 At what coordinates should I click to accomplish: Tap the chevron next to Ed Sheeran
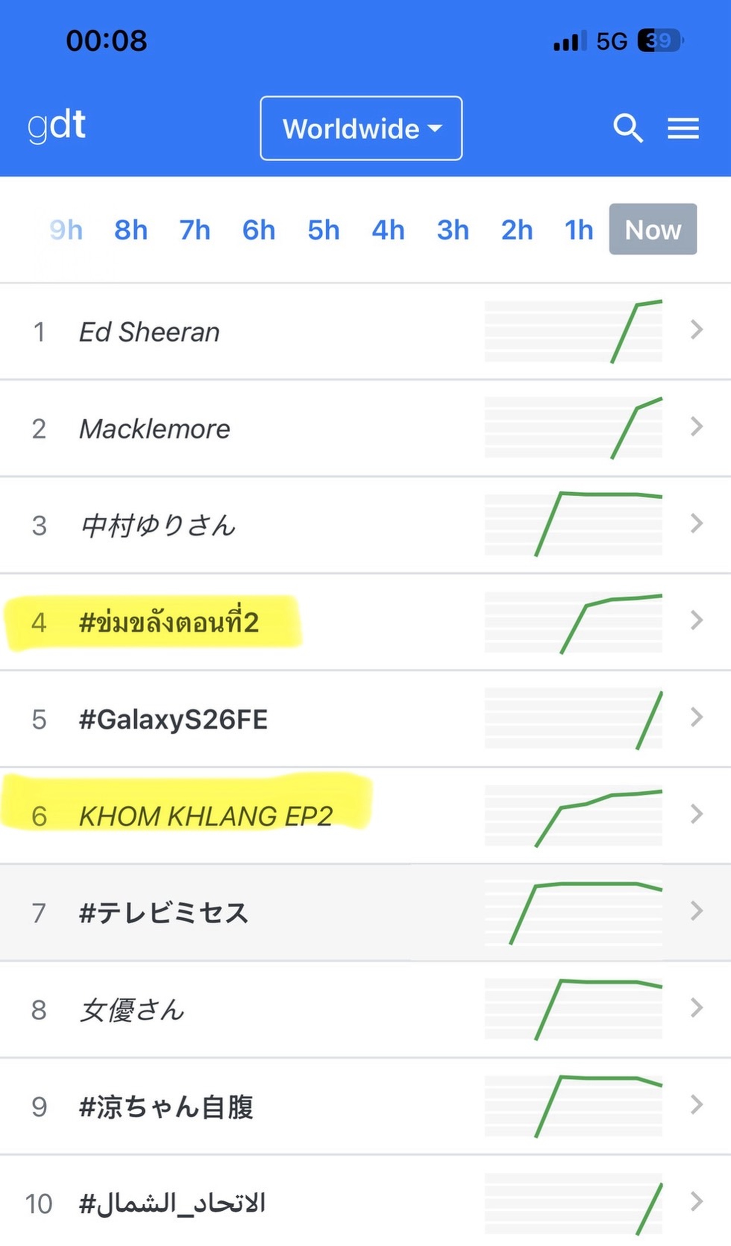(697, 329)
